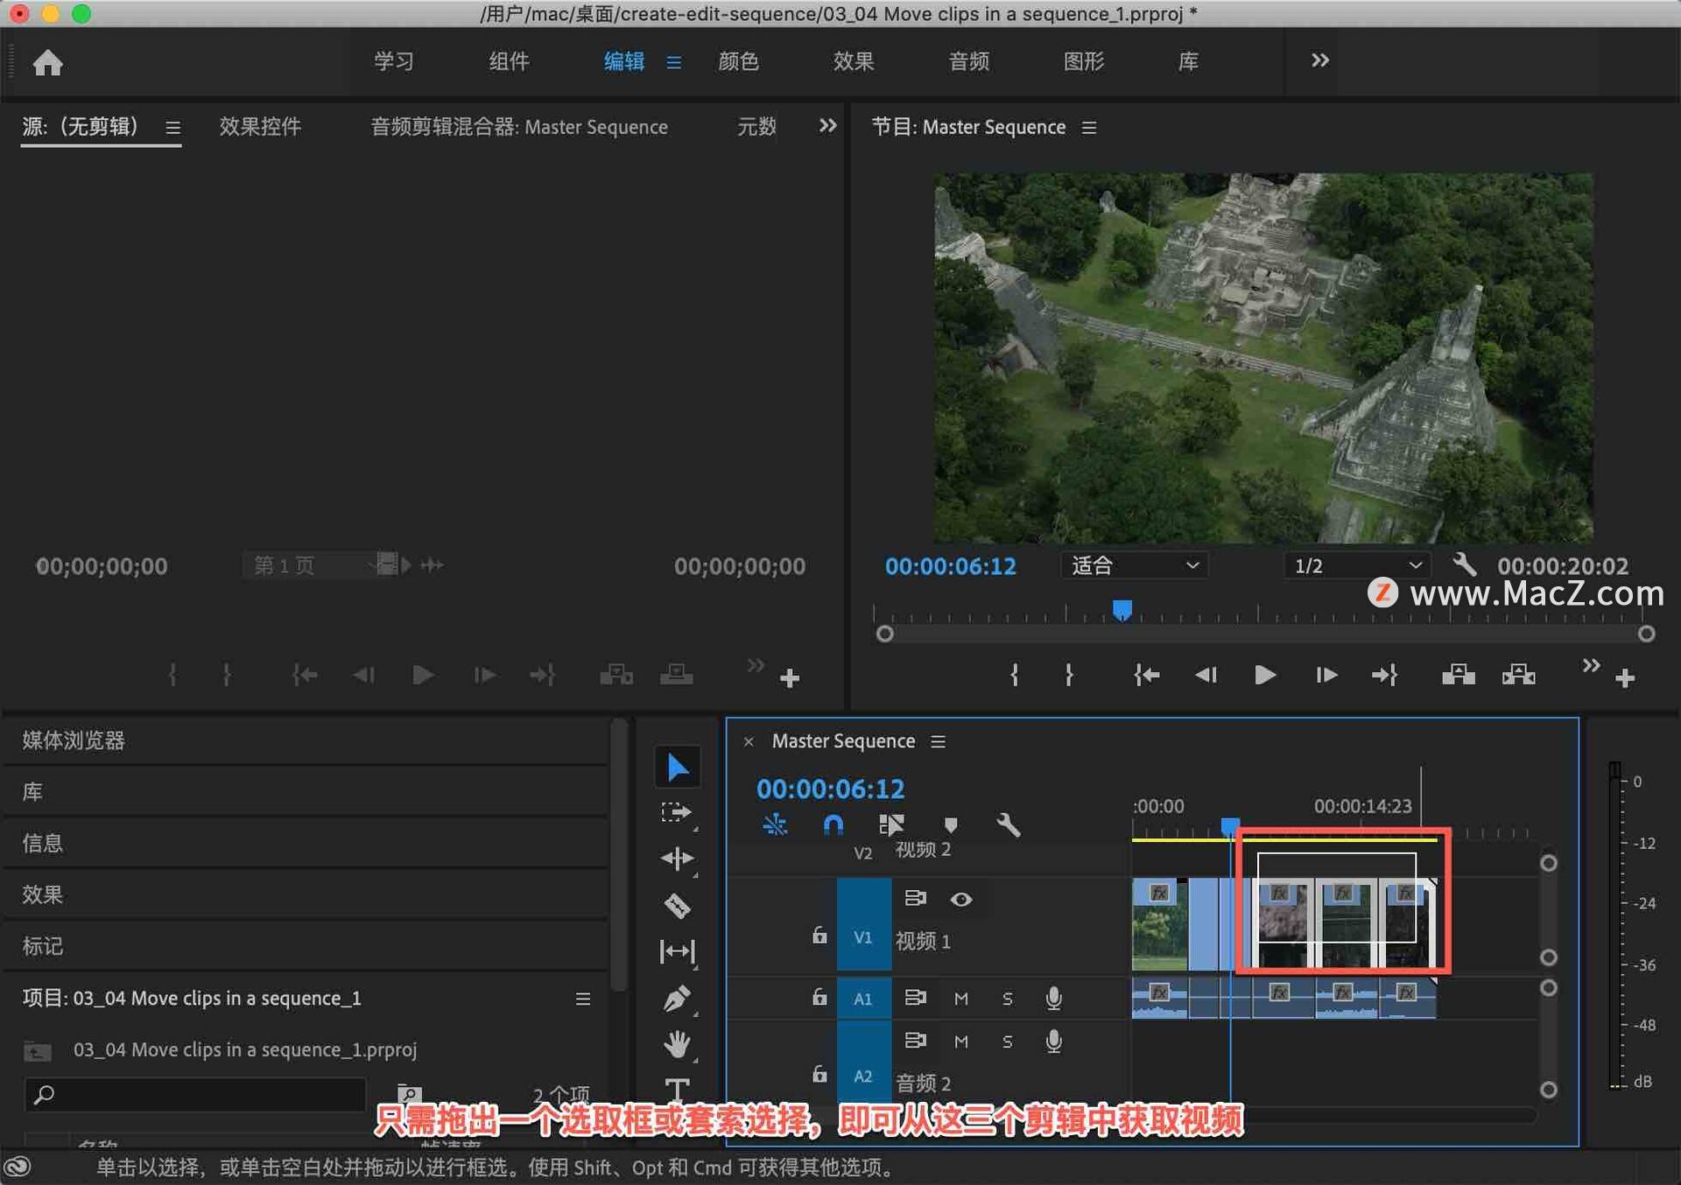The image size is (1681, 1185).
Task: Select the Slip tool
Action: (x=677, y=951)
